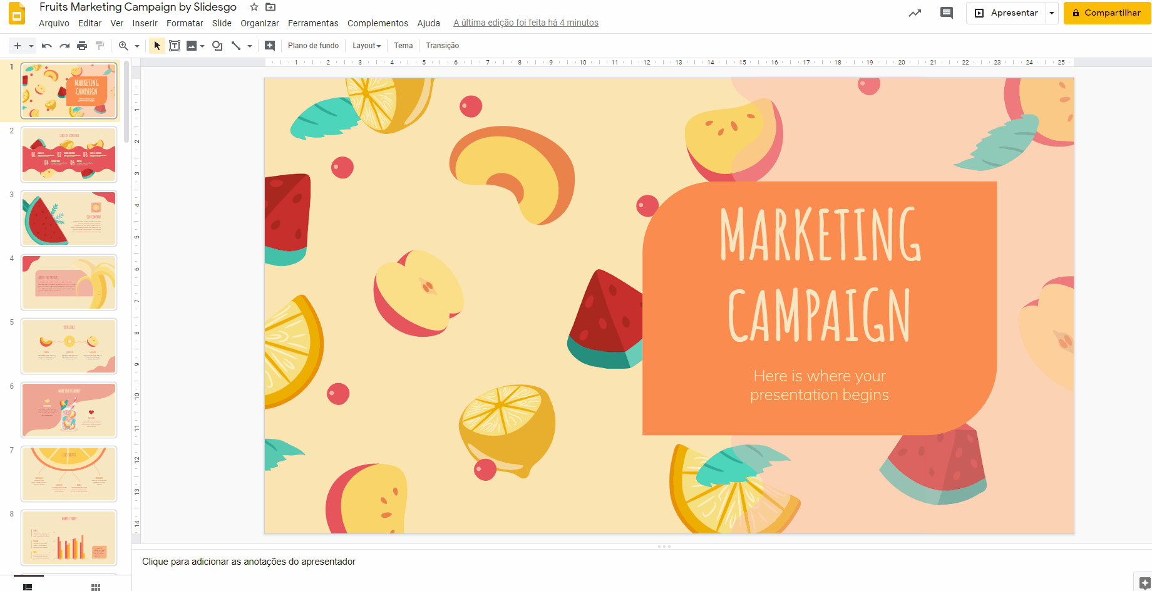Click the slide panel vertical scrollbar

coord(126,102)
